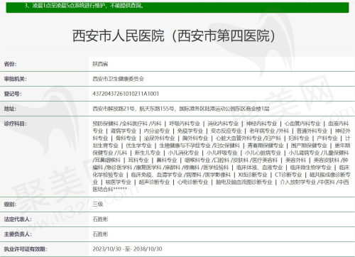Click 骨科专业 in the department list
This screenshot has width=355, height=257.
(126, 138)
